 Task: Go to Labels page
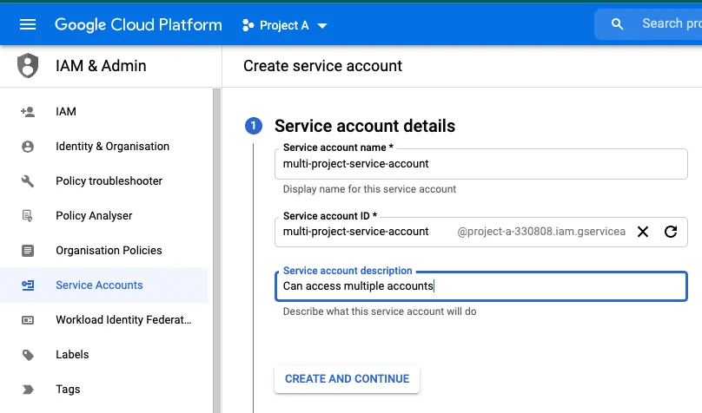coord(104,355)
